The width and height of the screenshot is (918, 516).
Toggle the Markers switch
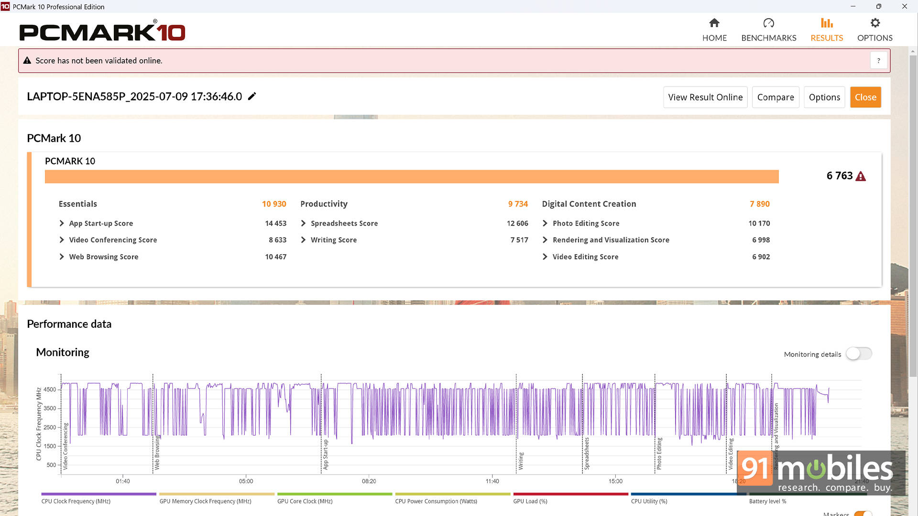[x=863, y=514]
